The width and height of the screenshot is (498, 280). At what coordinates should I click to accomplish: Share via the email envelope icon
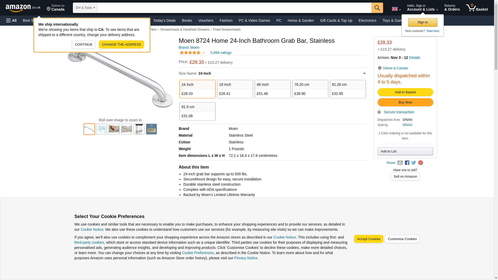click(400, 163)
